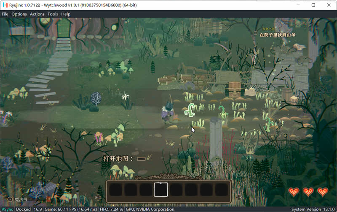
Task: Select the third inventory slot
Action: click(146, 189)
